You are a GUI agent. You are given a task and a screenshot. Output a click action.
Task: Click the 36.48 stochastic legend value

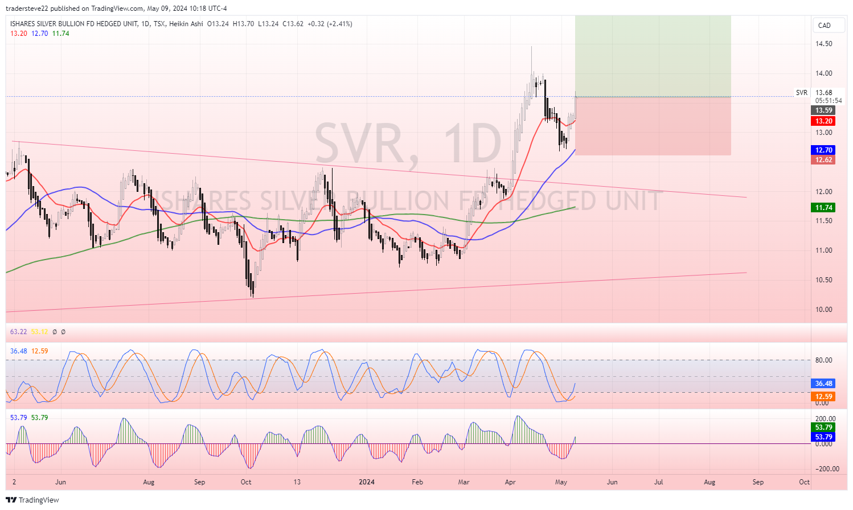(19, 351)
